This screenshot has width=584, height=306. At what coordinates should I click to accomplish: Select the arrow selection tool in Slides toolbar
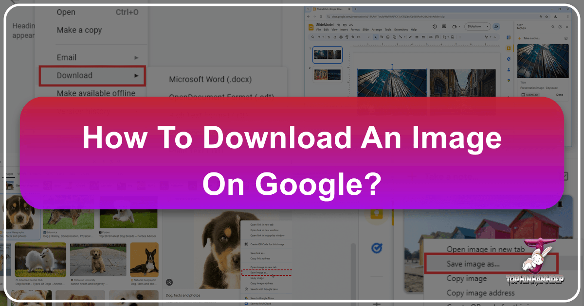[x=376, y=36]
